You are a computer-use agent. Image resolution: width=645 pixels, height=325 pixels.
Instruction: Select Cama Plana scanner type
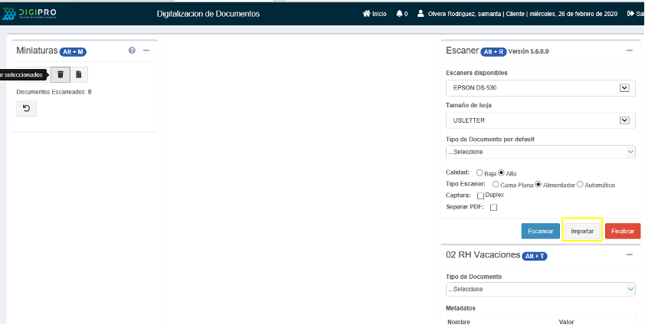(496, 185)
